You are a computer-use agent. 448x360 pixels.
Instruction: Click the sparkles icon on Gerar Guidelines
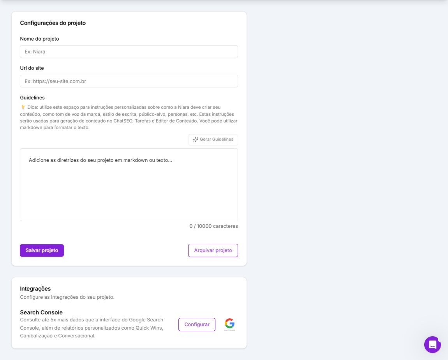coord(195,139)
